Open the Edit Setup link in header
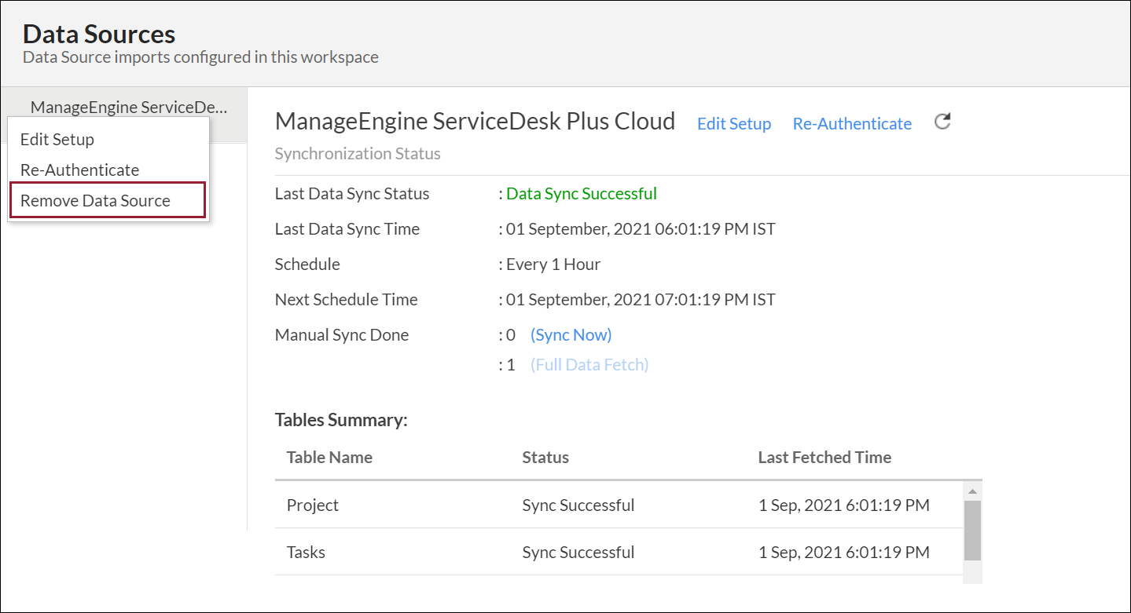 pos(734,124)
